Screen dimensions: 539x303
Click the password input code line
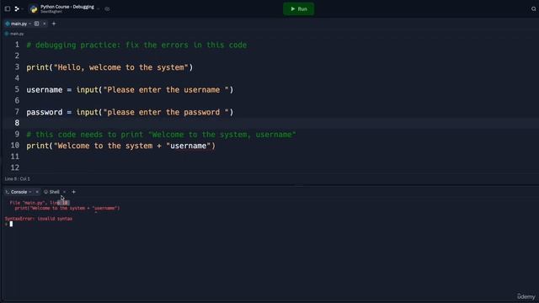(x=130, y=112)
